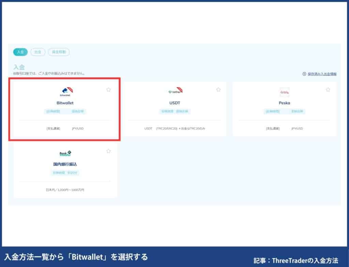This screenshot has width=349, height=267.
Task: Click the Tether logo on USDT card
Action: tap(176, 91)
